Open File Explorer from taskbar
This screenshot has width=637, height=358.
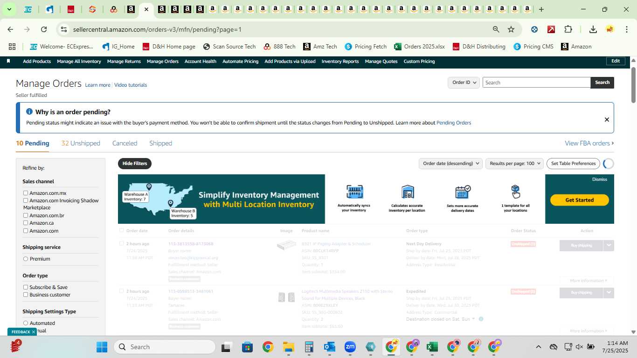[x=288, y=347]
